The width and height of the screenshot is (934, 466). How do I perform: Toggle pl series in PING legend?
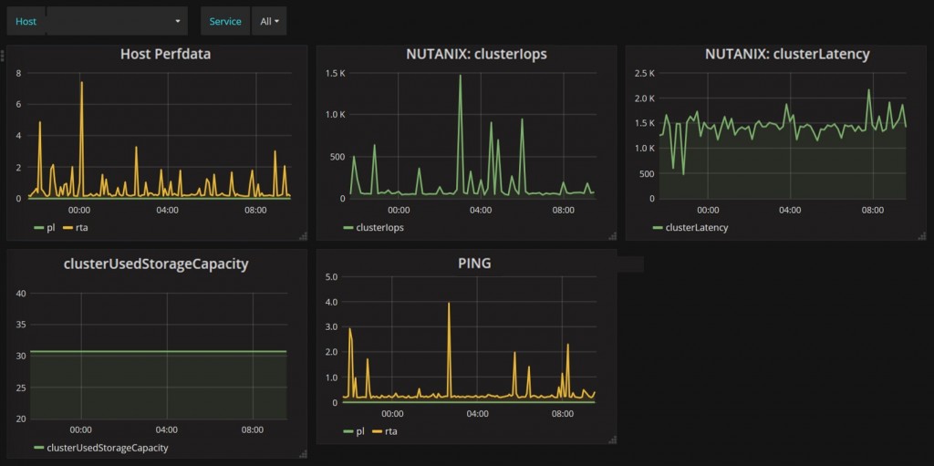coord(359,430)
